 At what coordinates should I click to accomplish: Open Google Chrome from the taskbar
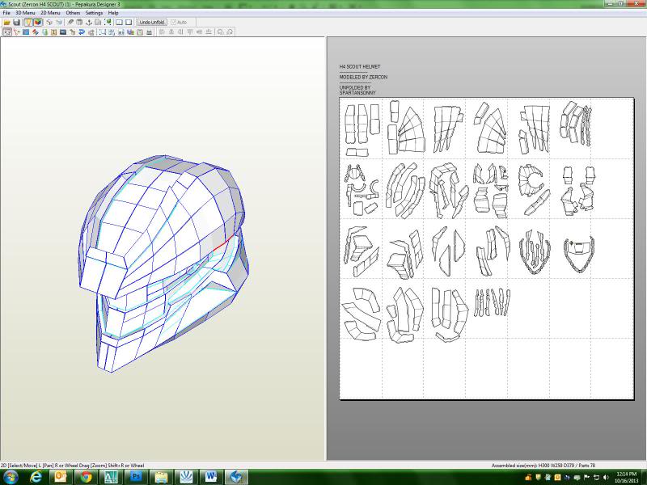pyautogui.click(x=86, y=477)
